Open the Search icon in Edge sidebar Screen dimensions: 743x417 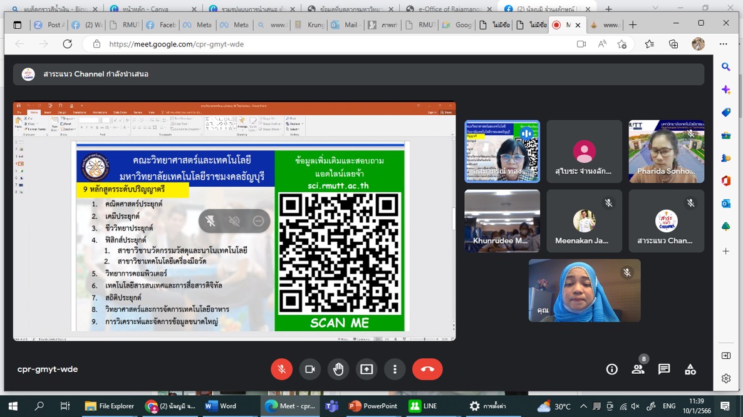tap(726, 67)
